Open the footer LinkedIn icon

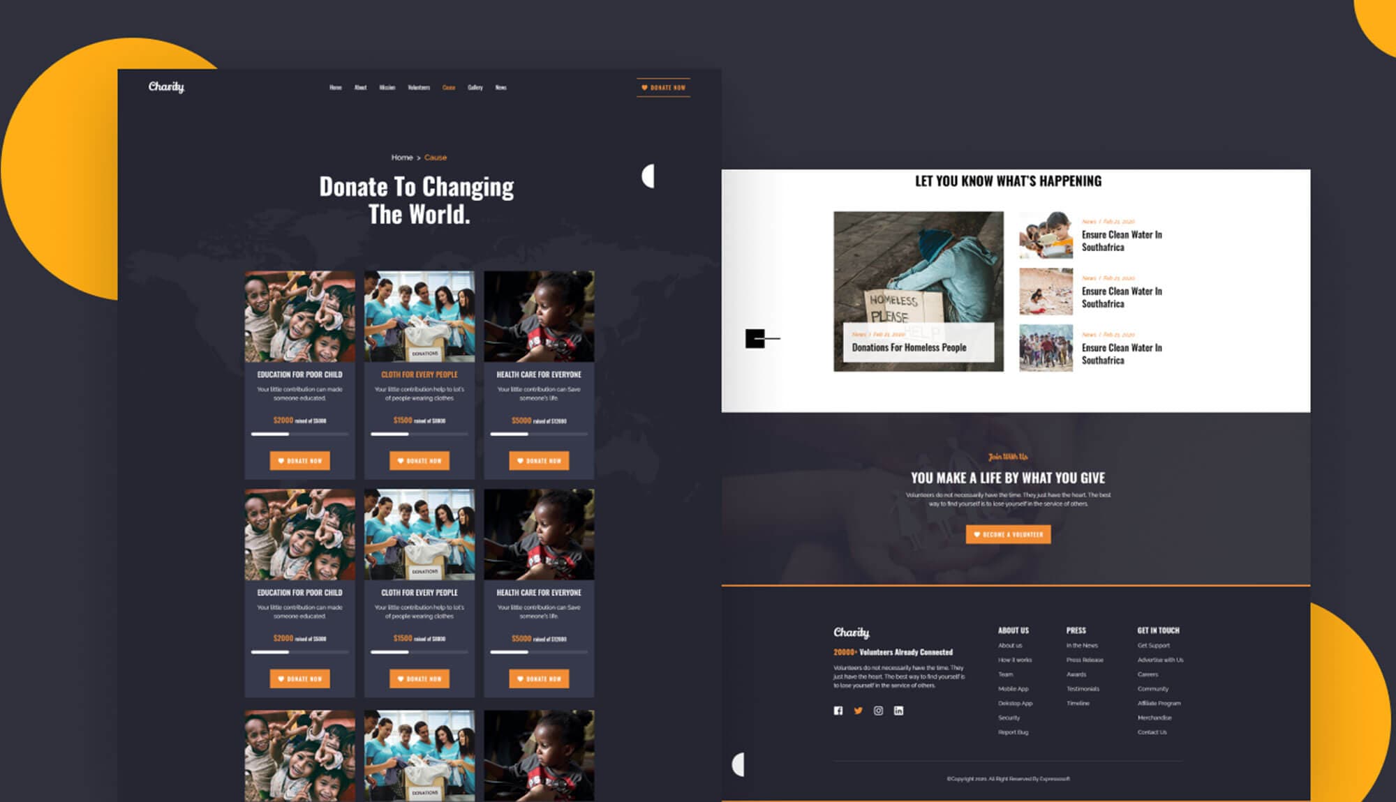click(898, 711)
